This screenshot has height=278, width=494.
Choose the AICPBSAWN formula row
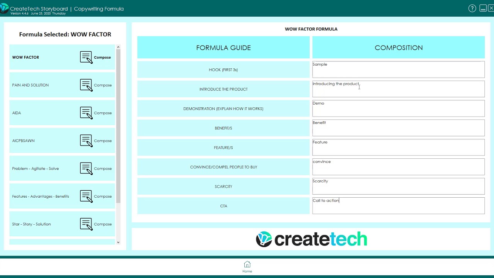tap(62, 141)
